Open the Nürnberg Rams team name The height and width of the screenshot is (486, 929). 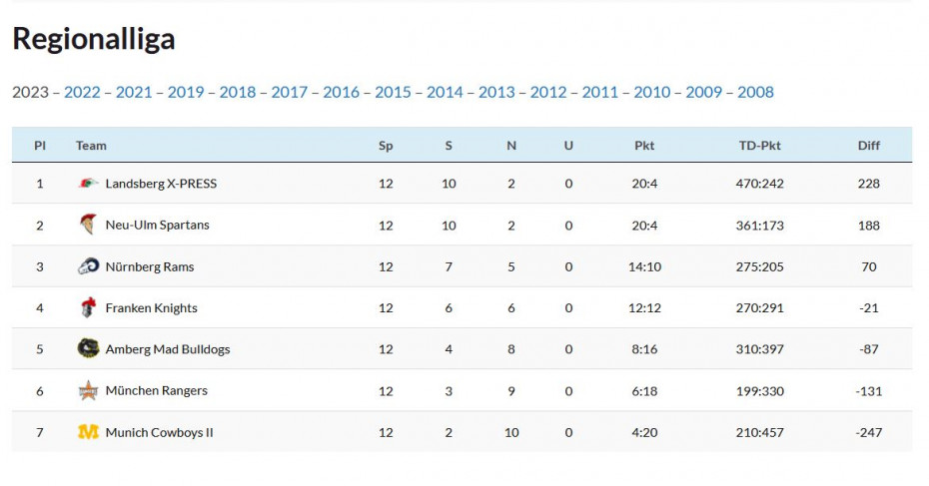150,266
